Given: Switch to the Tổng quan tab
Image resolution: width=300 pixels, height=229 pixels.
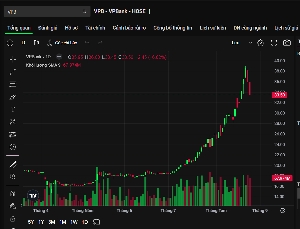Looking at the screenshot, I should coord(19,28).
